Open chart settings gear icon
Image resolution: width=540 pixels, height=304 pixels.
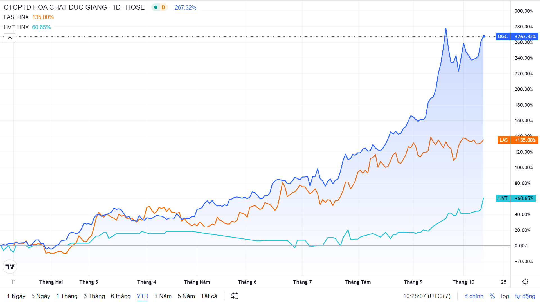[525, 282]
